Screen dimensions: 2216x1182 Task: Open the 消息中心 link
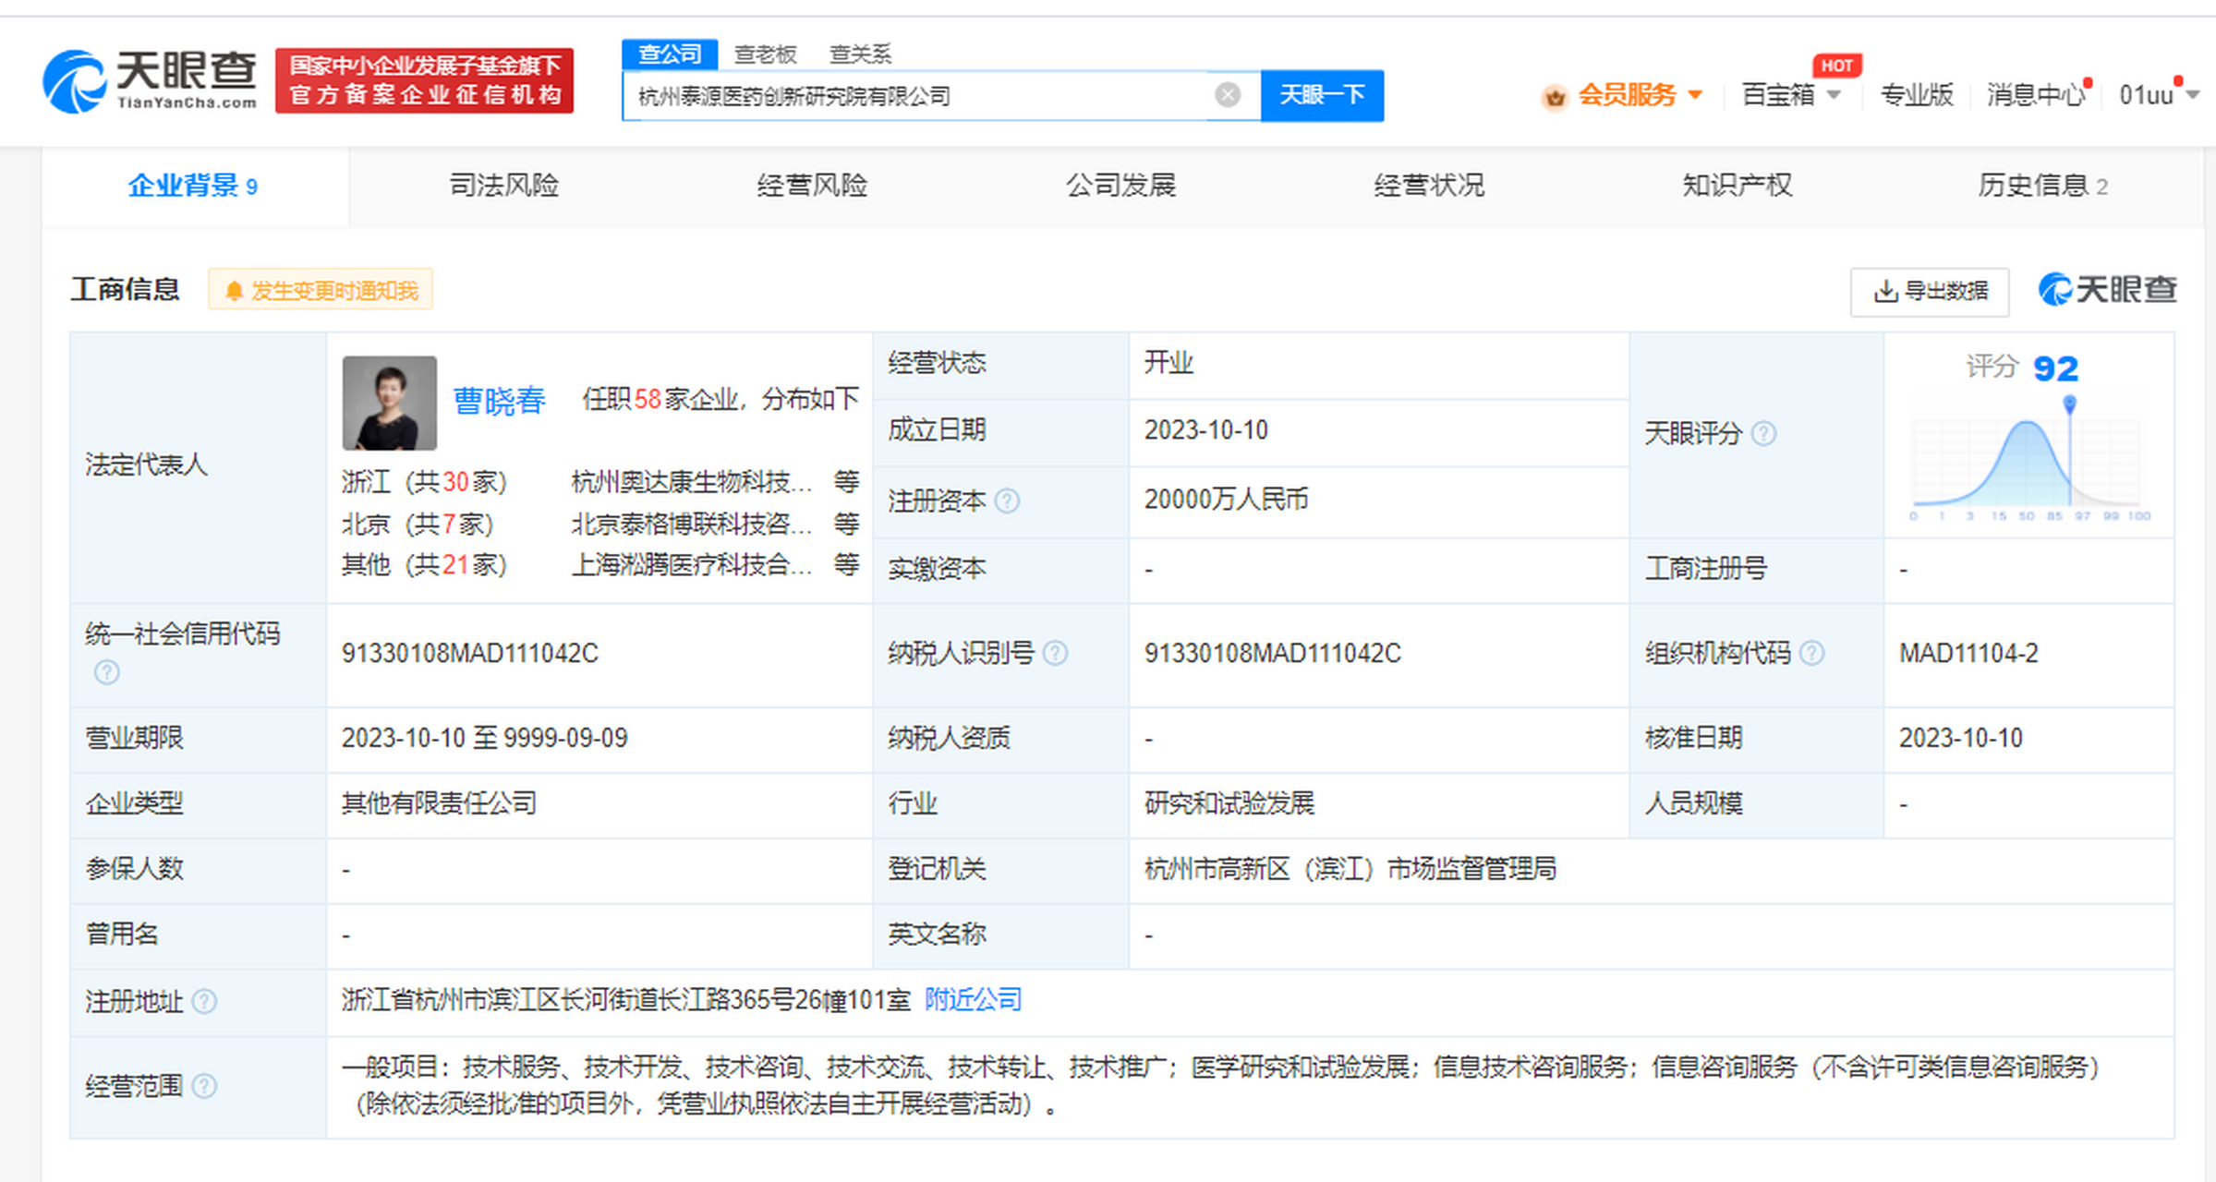[x=2037, y=95]
